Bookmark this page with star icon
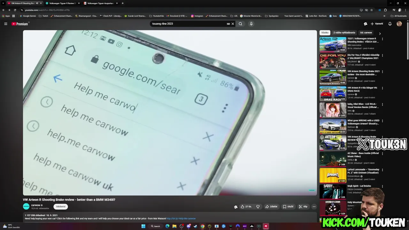Screen dimensions: 409x230 click(372, 10)
